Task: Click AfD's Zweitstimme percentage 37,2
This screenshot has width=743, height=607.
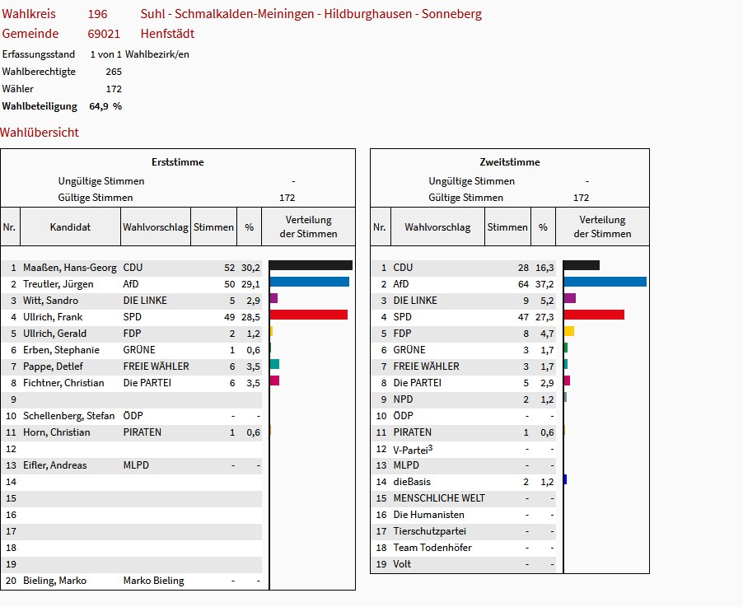Action: pos(544,284)
